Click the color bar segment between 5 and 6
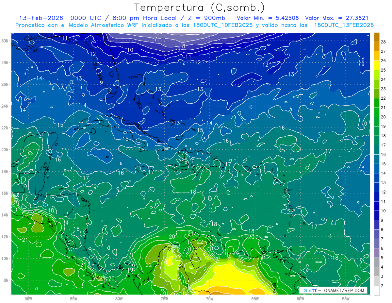 (x=377, y=253)
